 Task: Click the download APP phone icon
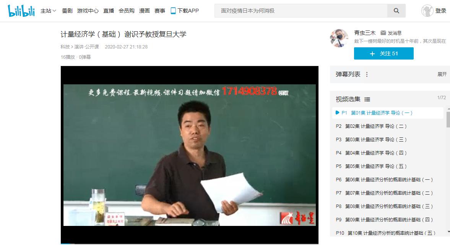coord(173,11)
